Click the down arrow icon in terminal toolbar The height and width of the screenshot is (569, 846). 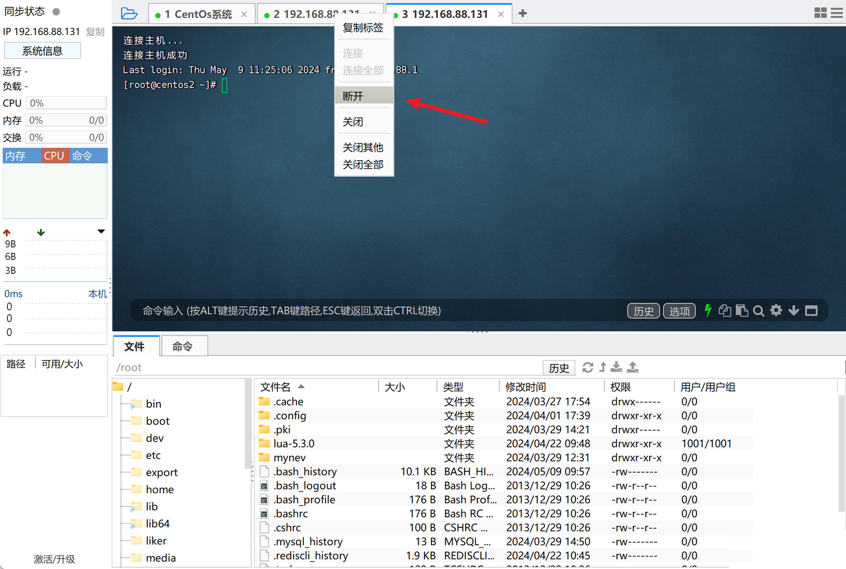click(x=794, y=311)
